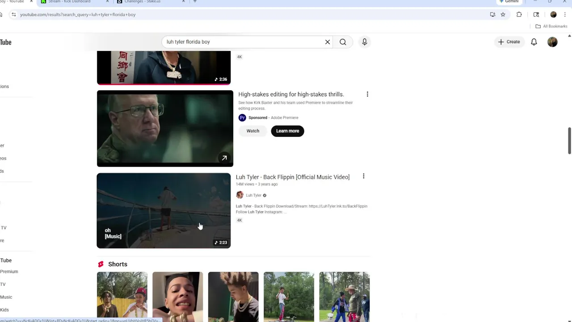Click the Back Flippin description snippet
The width and height of the screenshot is (572, 322).
(302, 209)
